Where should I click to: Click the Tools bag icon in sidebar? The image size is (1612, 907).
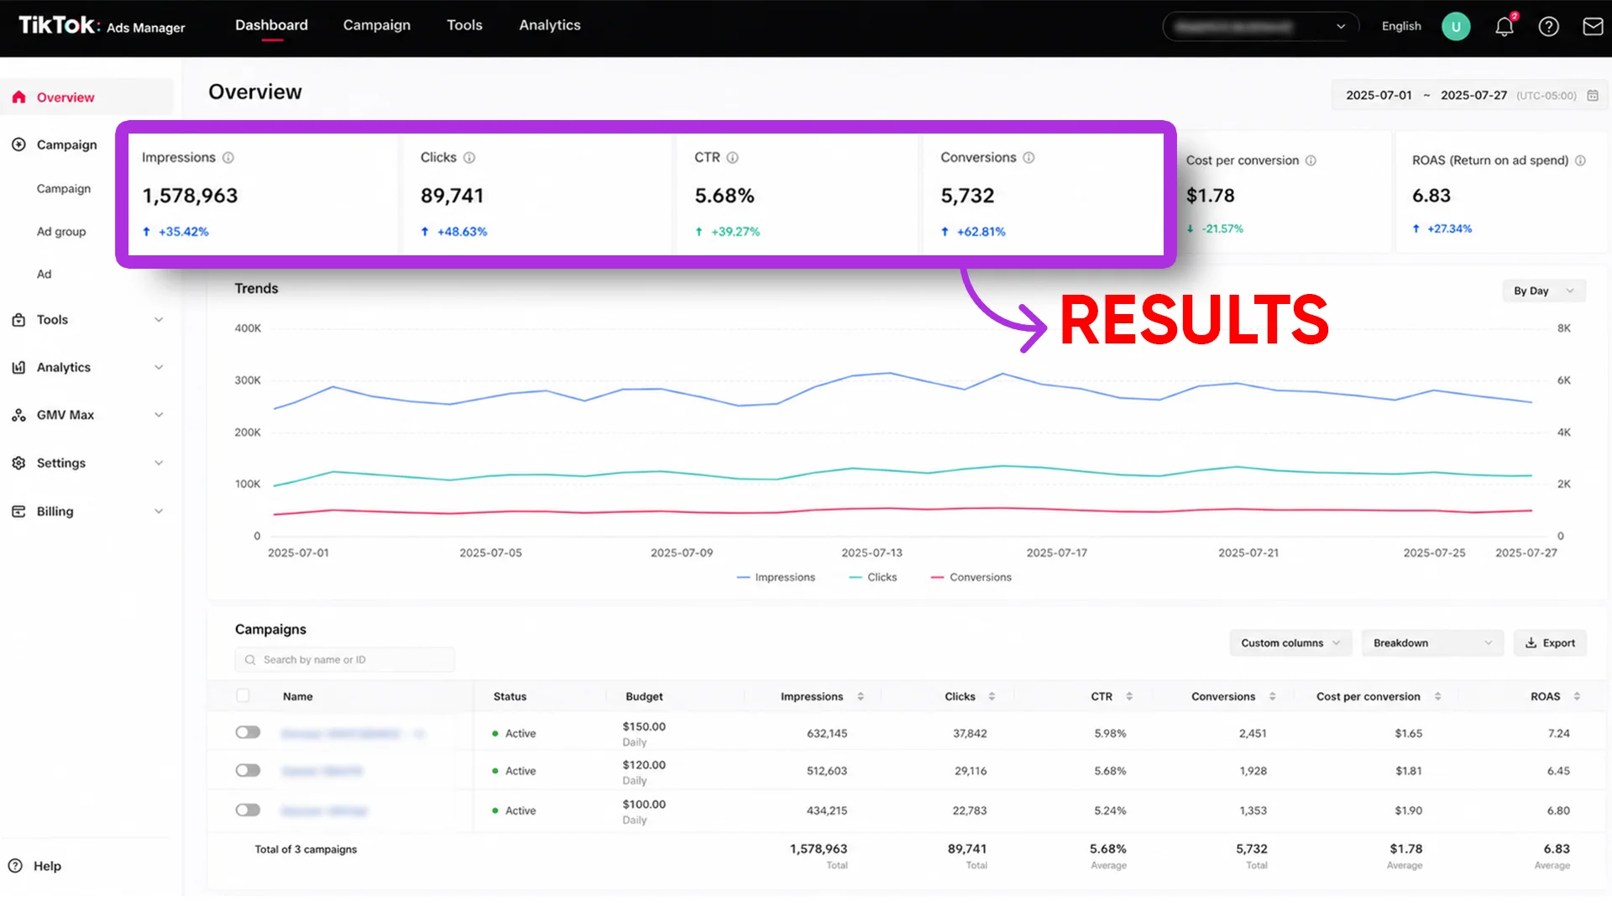click(x=18, y=320)
